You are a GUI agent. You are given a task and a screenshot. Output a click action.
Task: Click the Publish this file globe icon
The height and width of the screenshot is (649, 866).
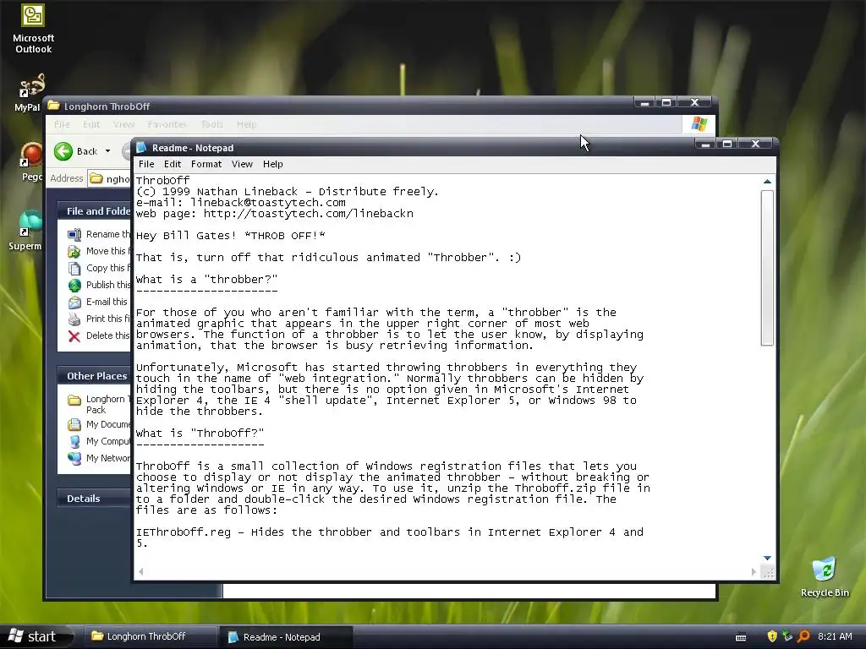[x=74, y=286]
